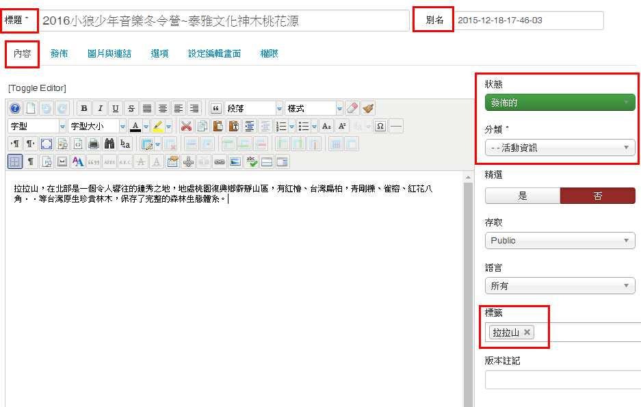Insert a special character with Omega icon
The height and width of the screenshot is (407, 641).
point(380,126)
